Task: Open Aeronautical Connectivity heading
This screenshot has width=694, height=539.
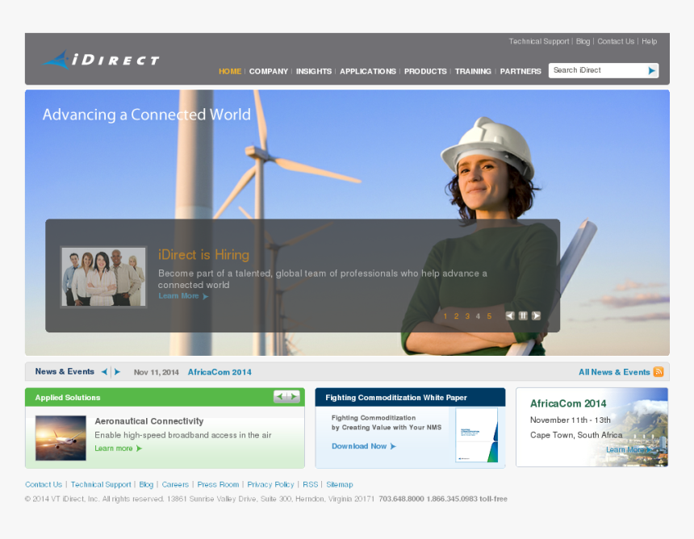Action: tap(149, 421)
